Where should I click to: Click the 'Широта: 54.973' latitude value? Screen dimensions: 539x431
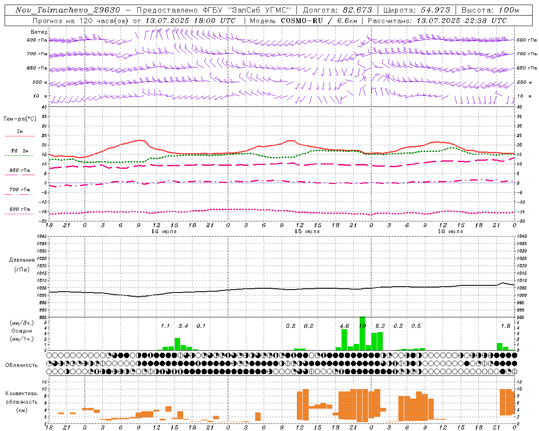[417, 10]
